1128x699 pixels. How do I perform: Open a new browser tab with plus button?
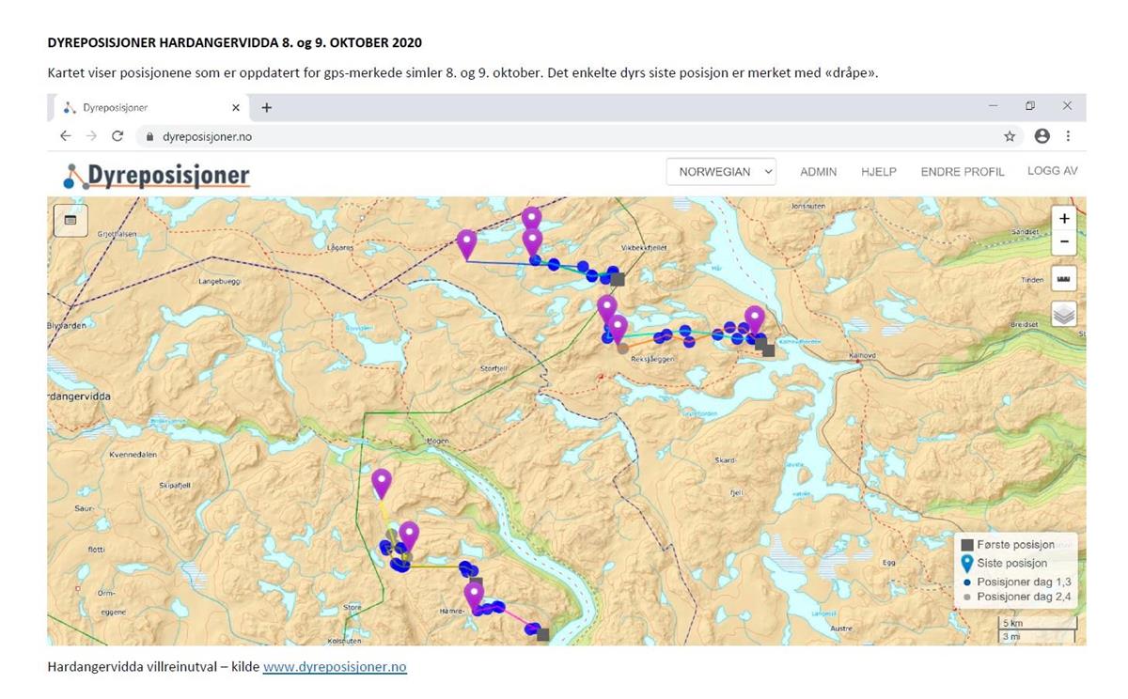(x=266, y=107)
